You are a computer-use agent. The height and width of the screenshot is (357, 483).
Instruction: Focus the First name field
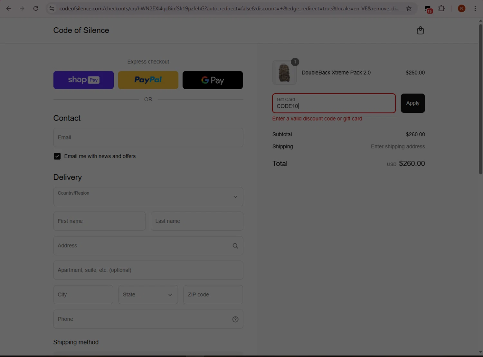click(x=99, y=221)
